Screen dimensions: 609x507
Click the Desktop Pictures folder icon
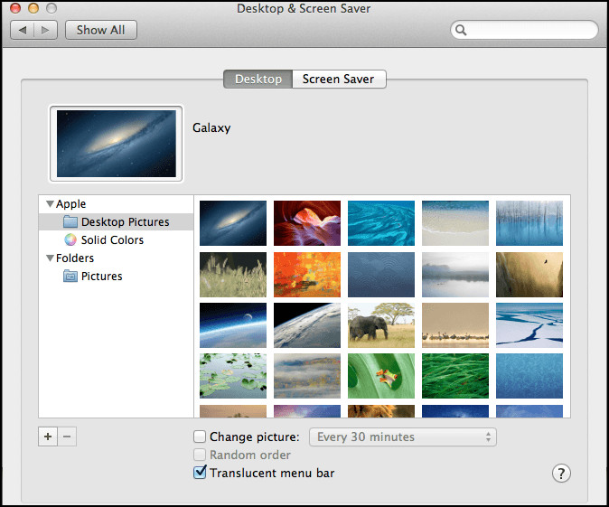pos(70,221)
